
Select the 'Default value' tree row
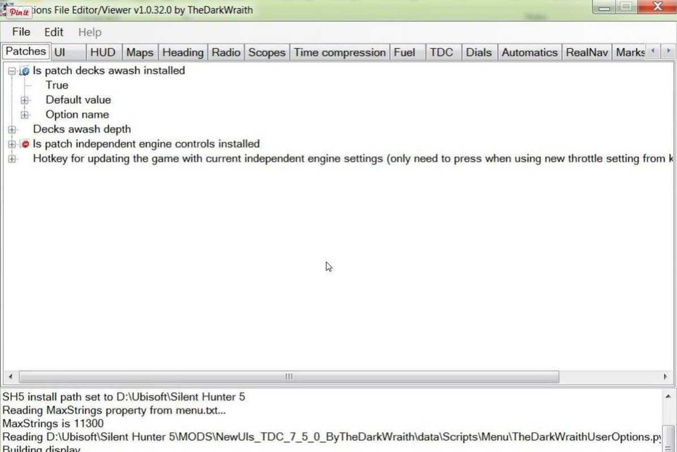pyautogui.click(x=78, y=100)
